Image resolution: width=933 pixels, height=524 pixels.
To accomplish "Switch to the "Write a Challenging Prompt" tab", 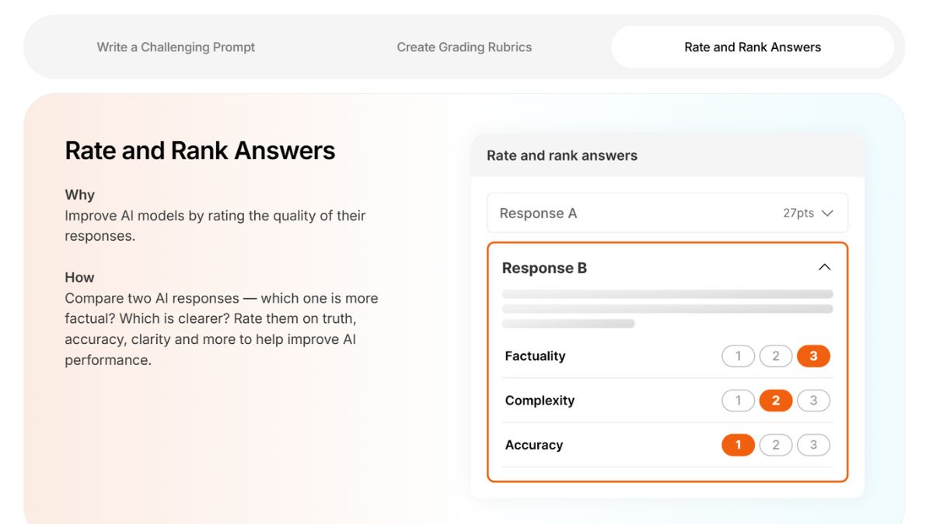I will tap(175, 47).
